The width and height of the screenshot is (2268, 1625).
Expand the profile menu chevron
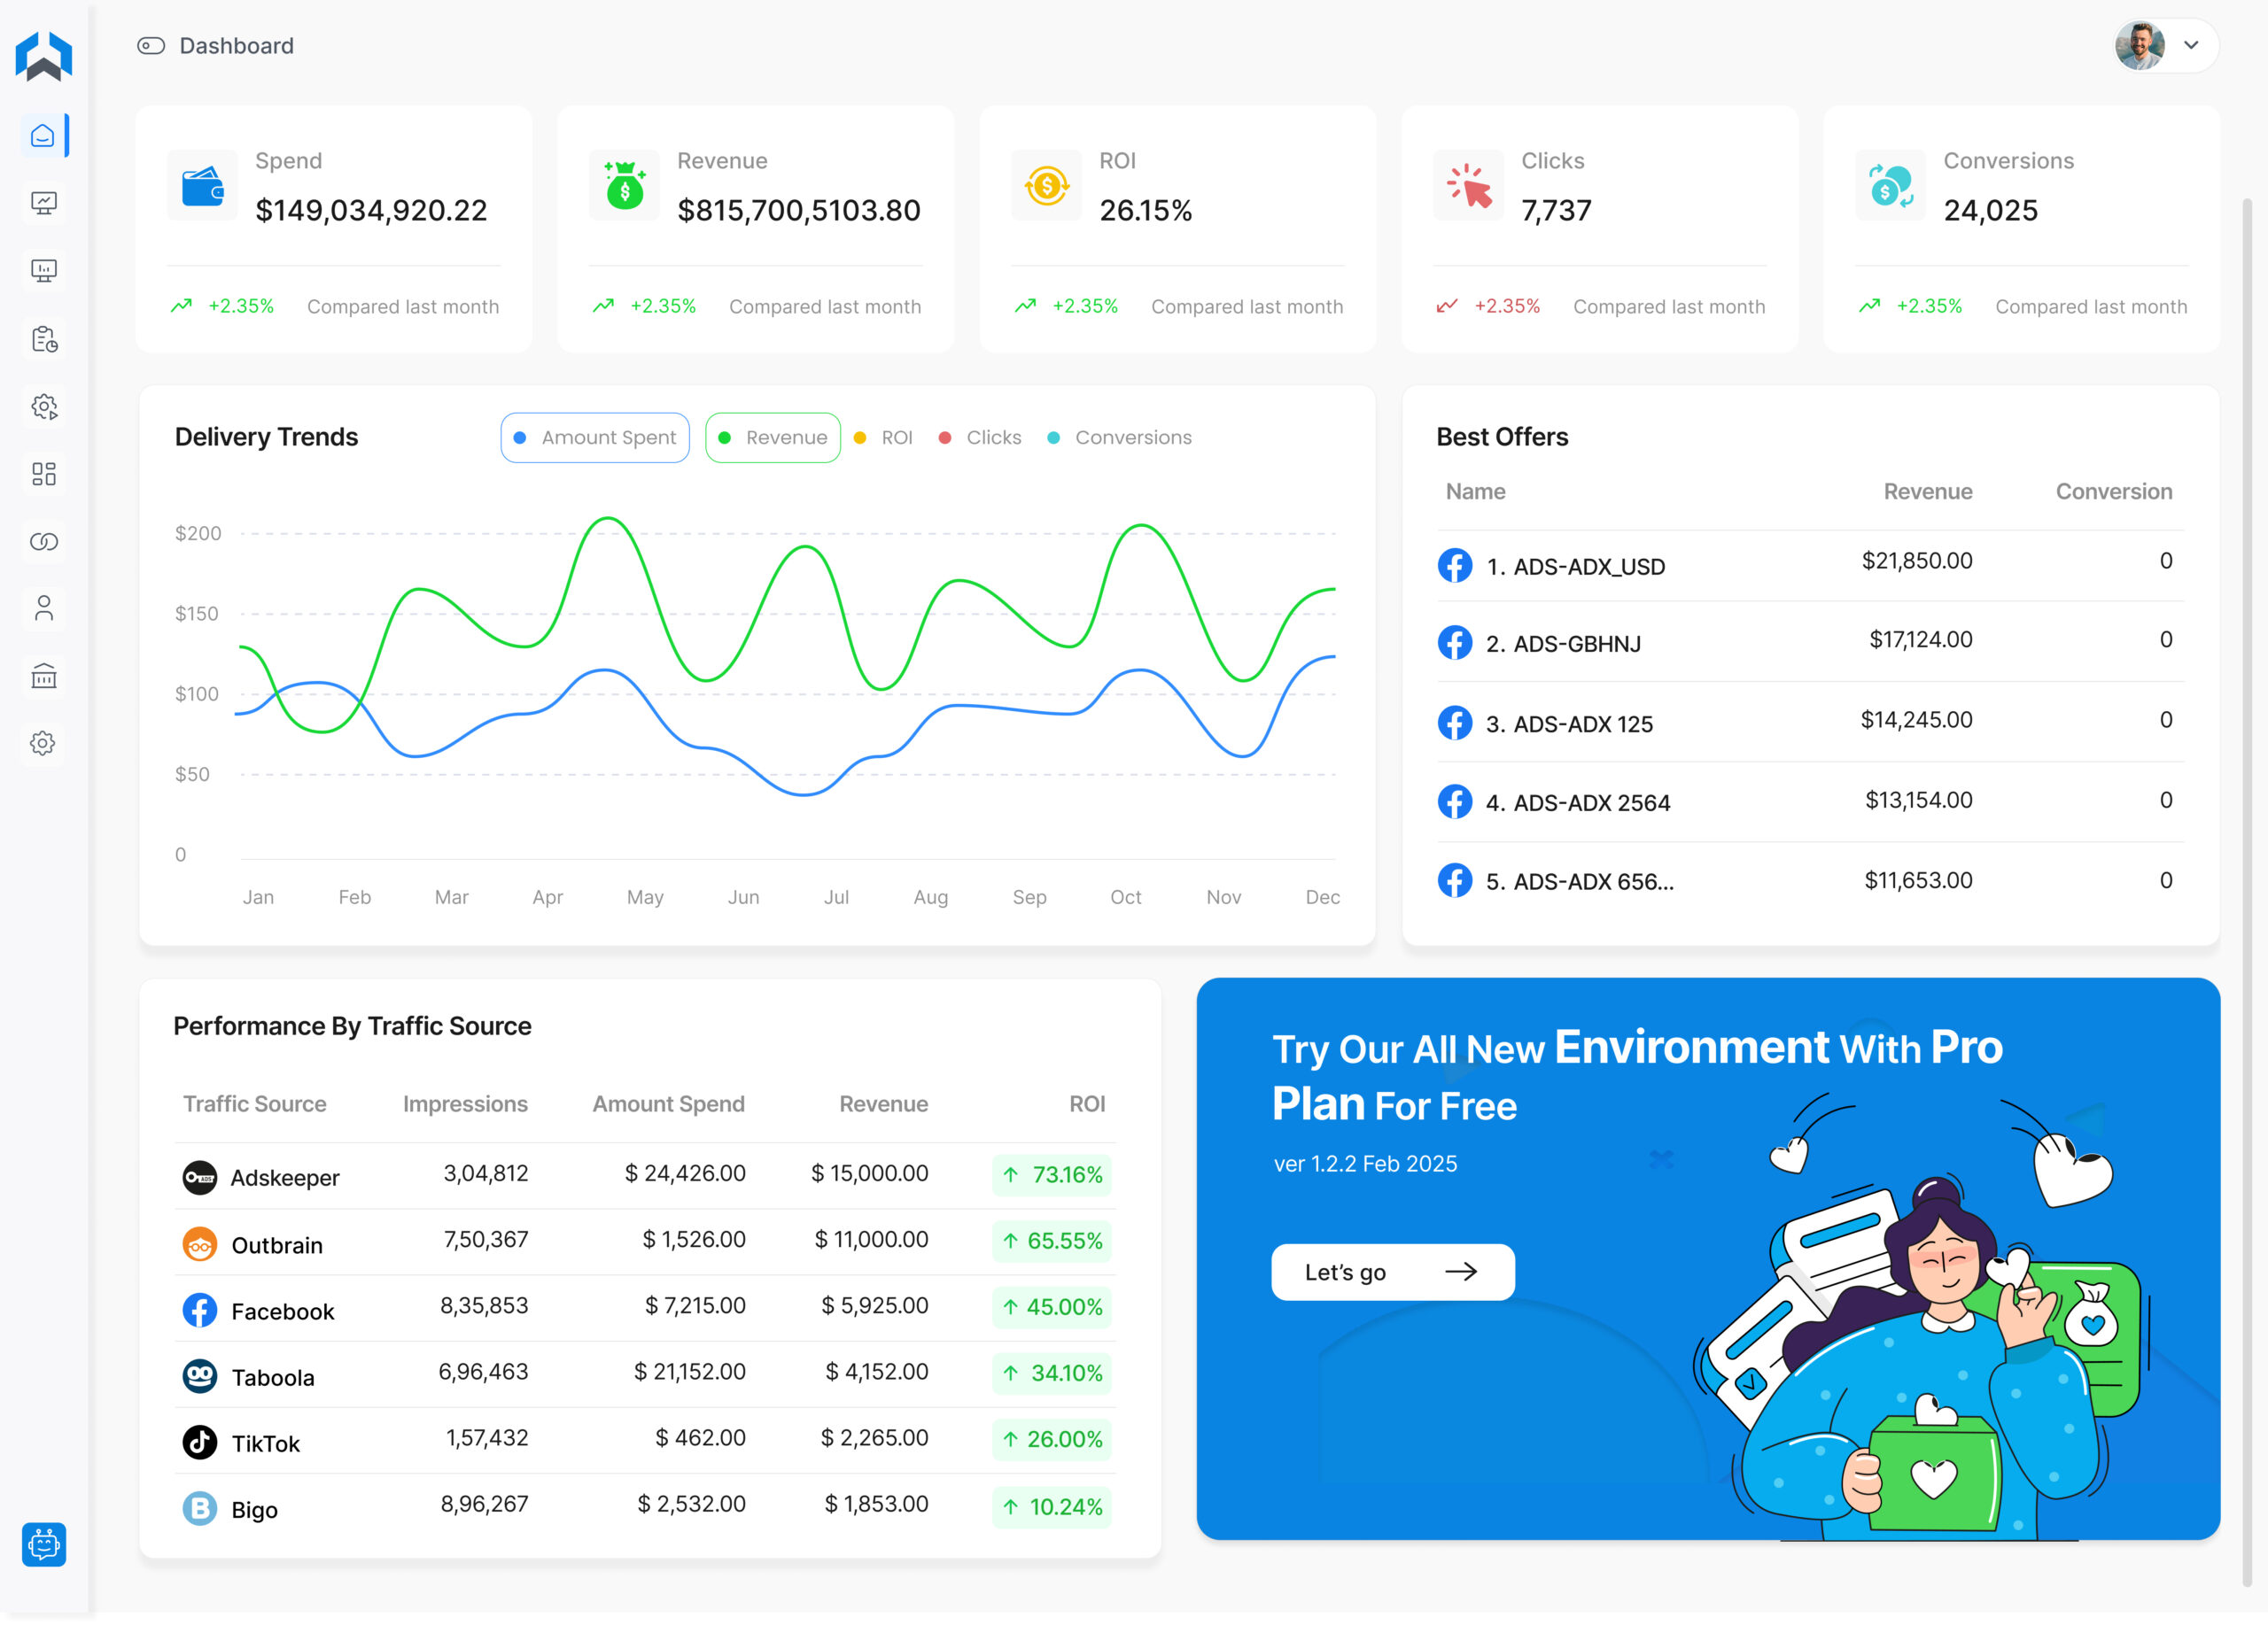pos(2191,45)
